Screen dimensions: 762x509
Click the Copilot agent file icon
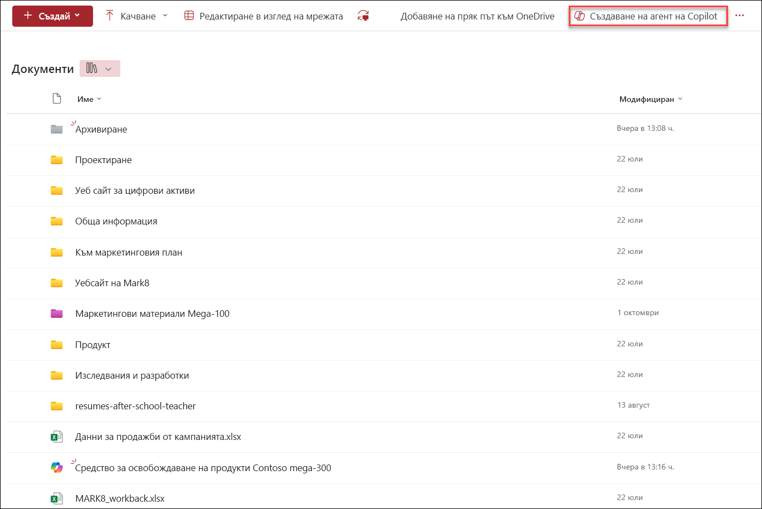click(x=56, y=468)
